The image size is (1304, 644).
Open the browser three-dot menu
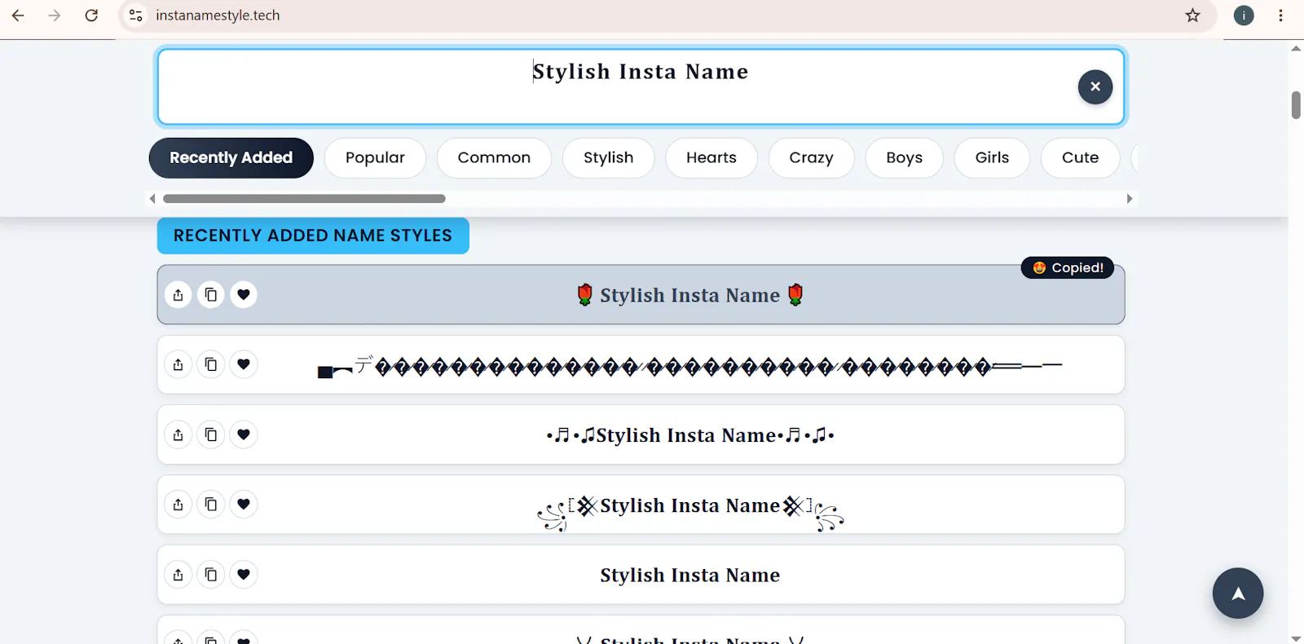1281,15
